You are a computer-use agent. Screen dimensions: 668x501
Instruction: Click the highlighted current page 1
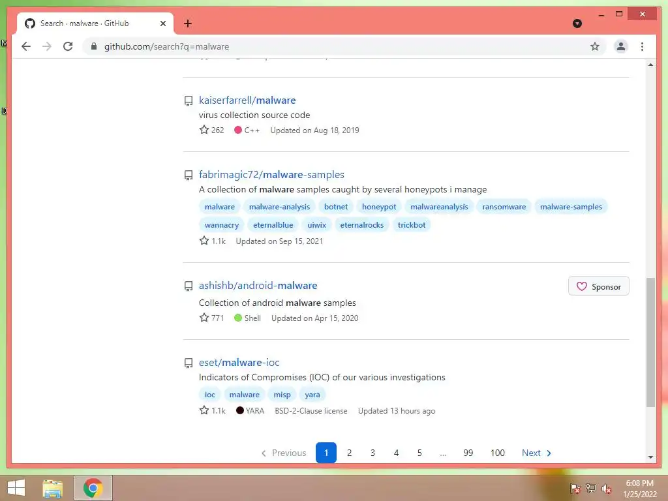pyautogui.click(x=326, y=453)
